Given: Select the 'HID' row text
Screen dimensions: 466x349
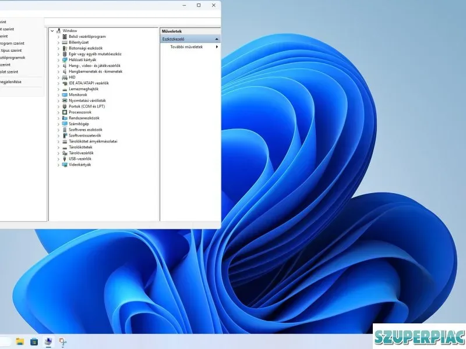Looking at the screenshot, I should pyautogui.click(x=72, y=77).
